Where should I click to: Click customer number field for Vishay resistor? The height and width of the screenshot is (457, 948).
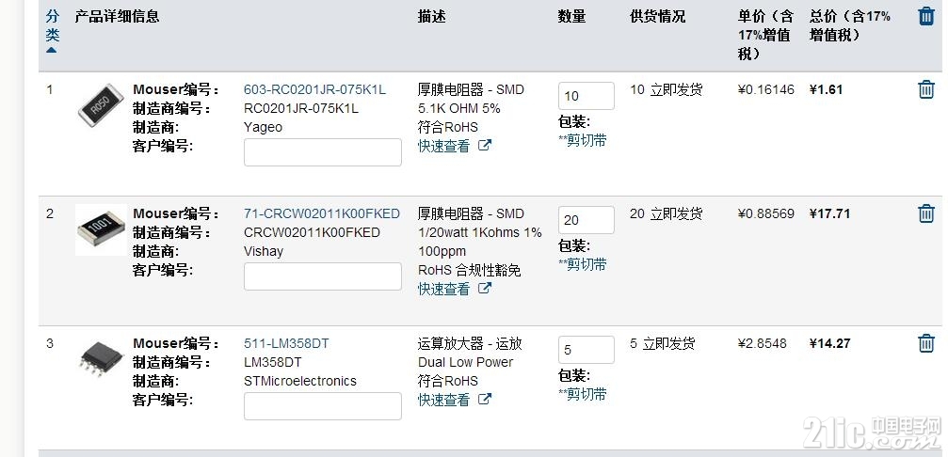[x=323, y=276]
